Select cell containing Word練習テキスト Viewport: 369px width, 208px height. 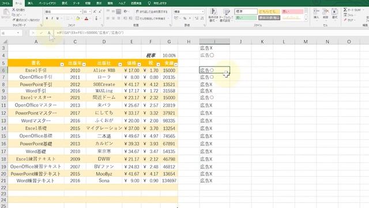[36, 181]
